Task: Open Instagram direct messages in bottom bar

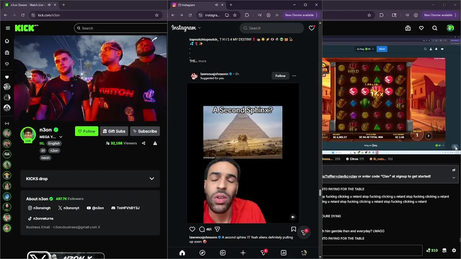Action: [263, 253]
